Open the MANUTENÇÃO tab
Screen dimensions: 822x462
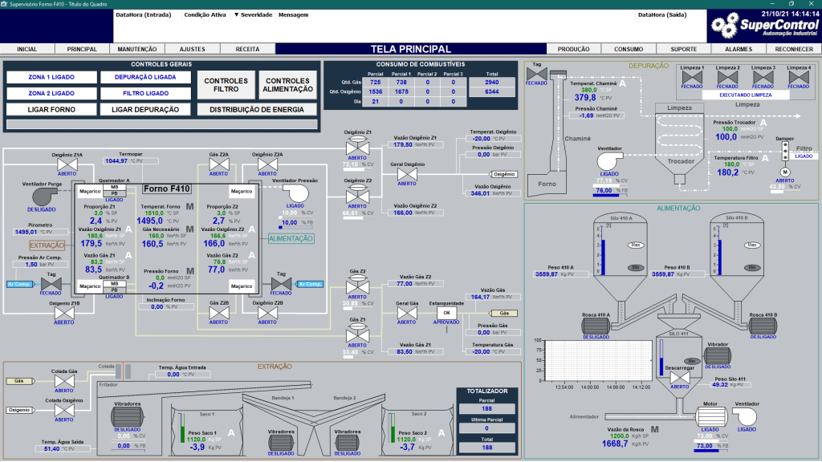(x=137, y=49)
